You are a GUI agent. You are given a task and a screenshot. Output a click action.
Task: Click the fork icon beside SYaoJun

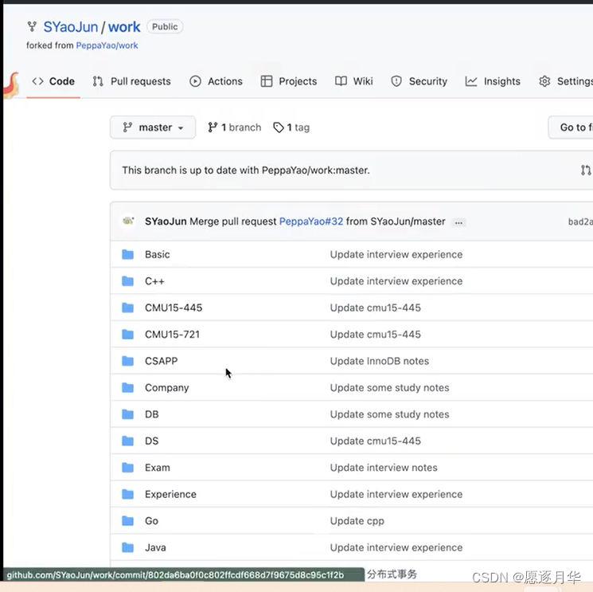pyautogui.click(x=32, y=26)
